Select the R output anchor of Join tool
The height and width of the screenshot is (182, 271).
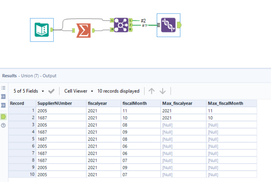pos(130,29)
